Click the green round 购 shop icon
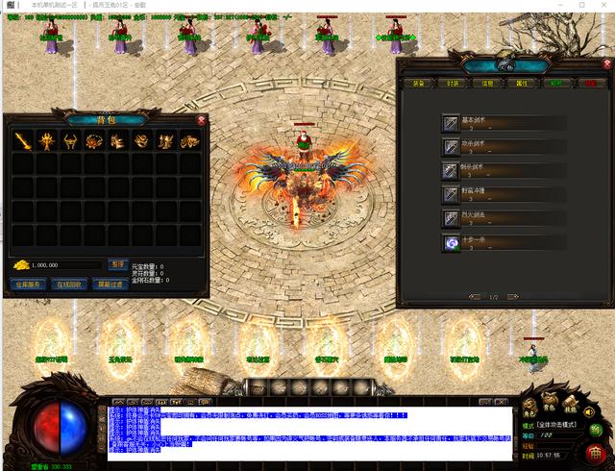Viewport: 615px width, 471px height. pyautogui.click(x=596, y=431)
